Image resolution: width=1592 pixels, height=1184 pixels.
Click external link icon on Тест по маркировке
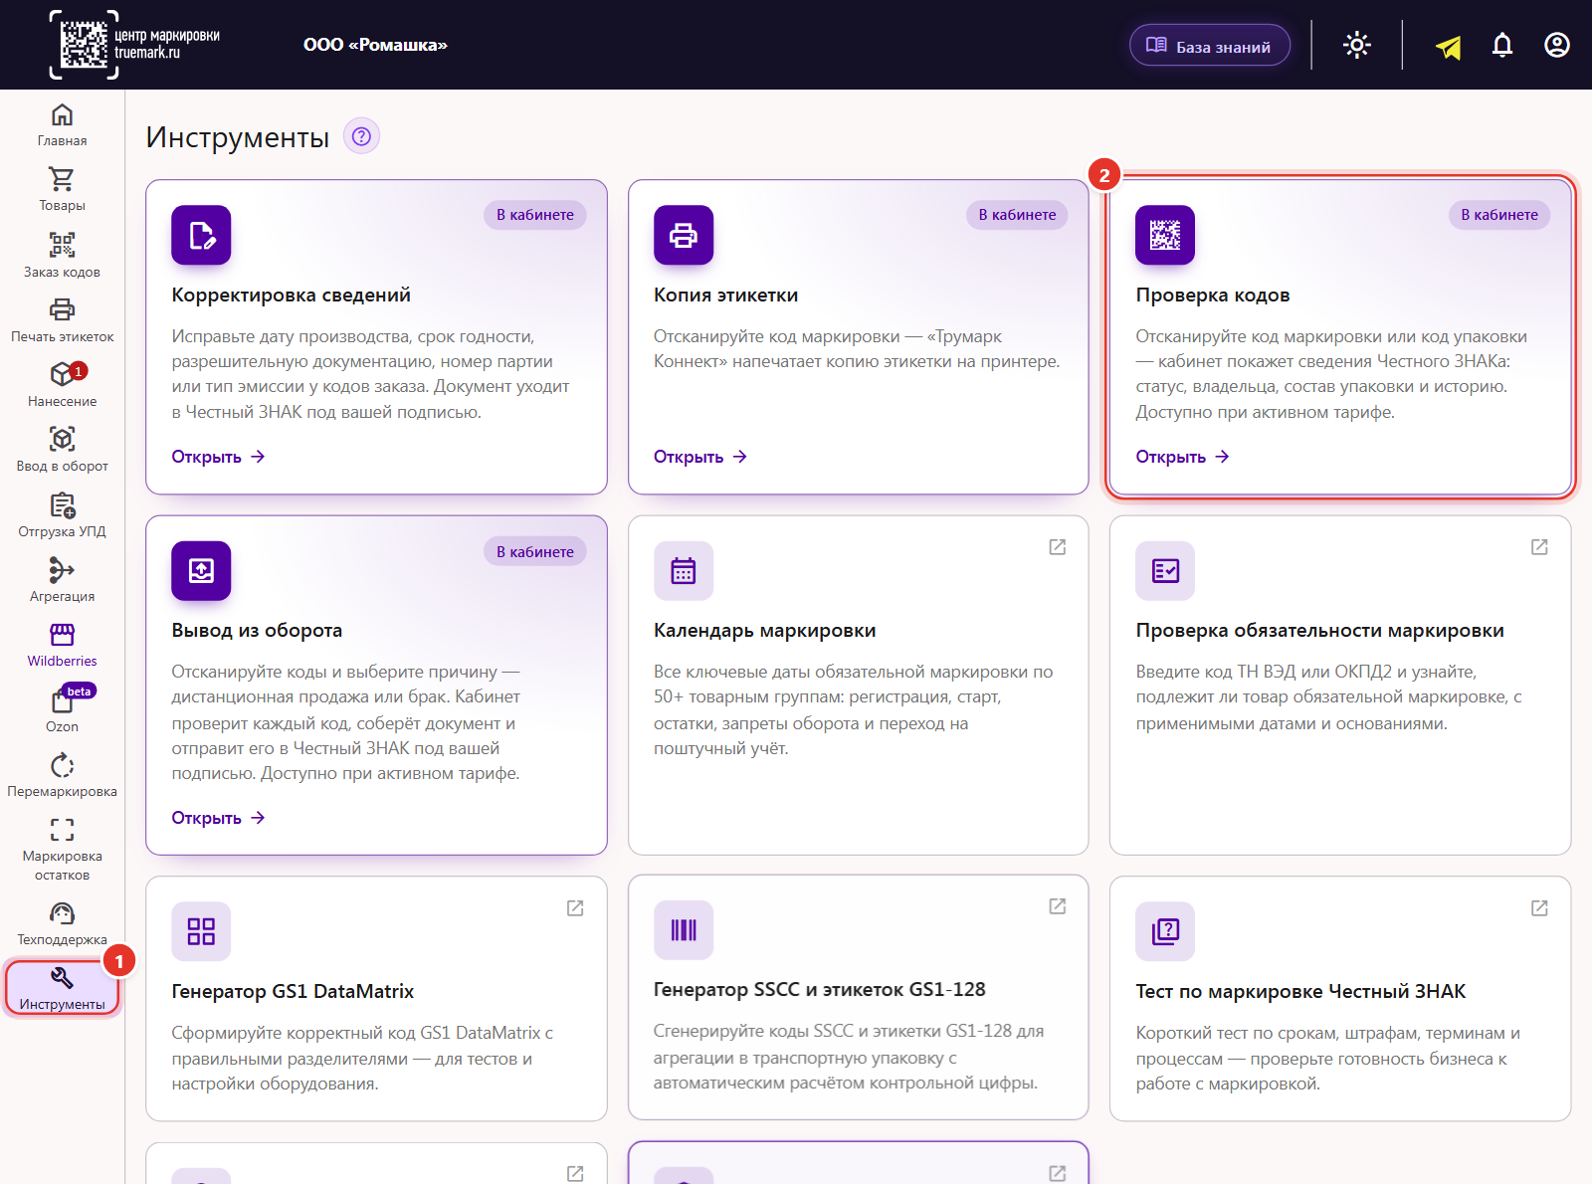[1539, 908]
